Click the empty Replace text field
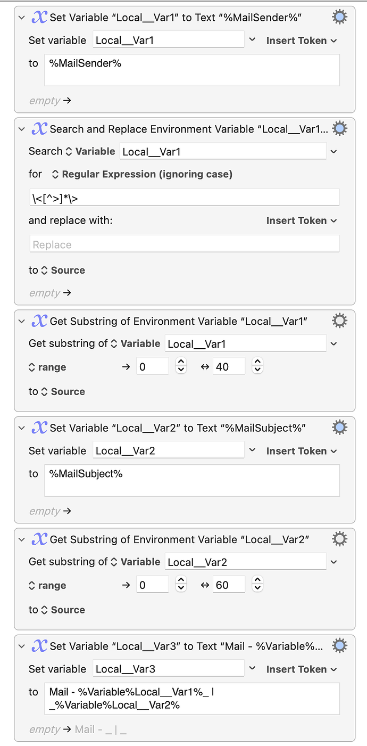367x746 pixels. pos(191,244)
